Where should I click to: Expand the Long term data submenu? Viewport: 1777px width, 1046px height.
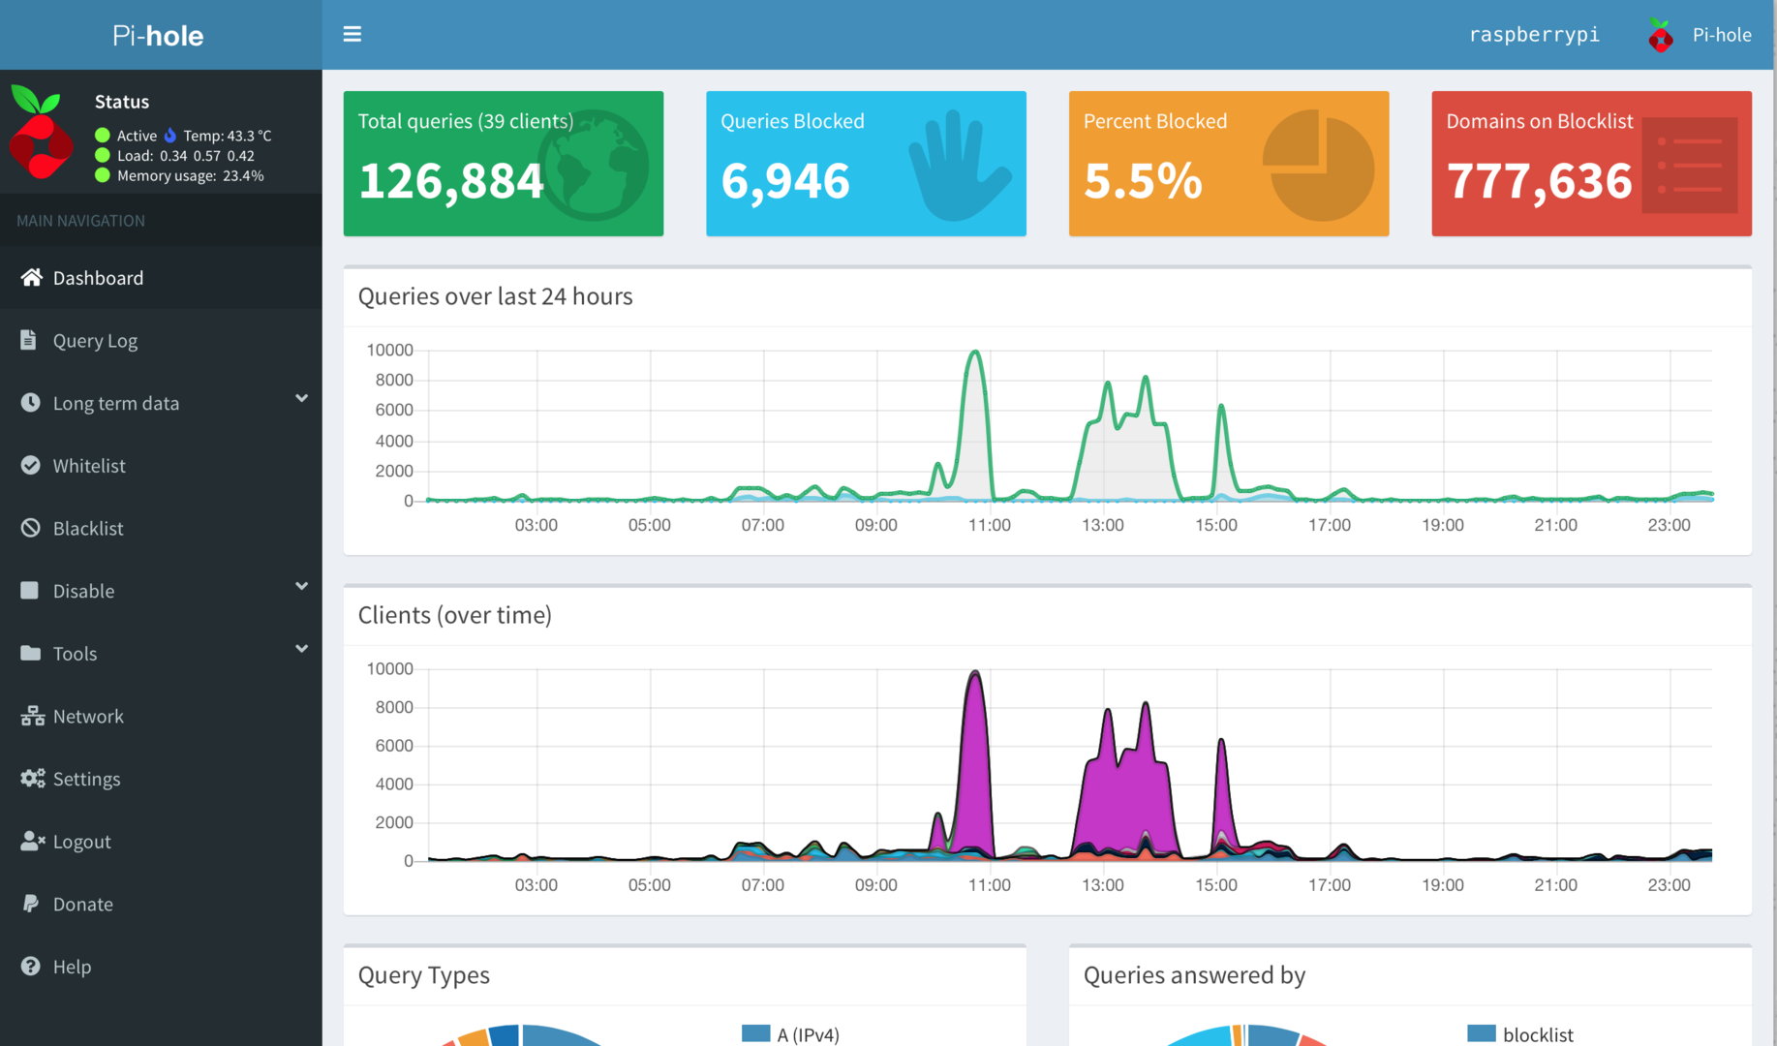click(301, 399)
